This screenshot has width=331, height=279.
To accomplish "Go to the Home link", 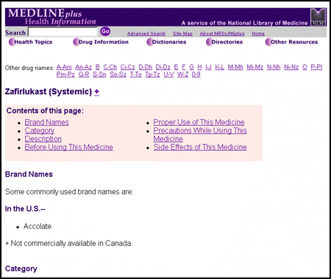I will [x=258, y=34].
